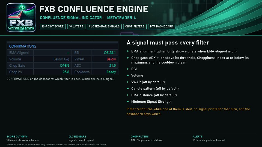Click the caption under the CONFIRMATIONS table
Viewport: 262px width, 147px height.
click(61, 79)
